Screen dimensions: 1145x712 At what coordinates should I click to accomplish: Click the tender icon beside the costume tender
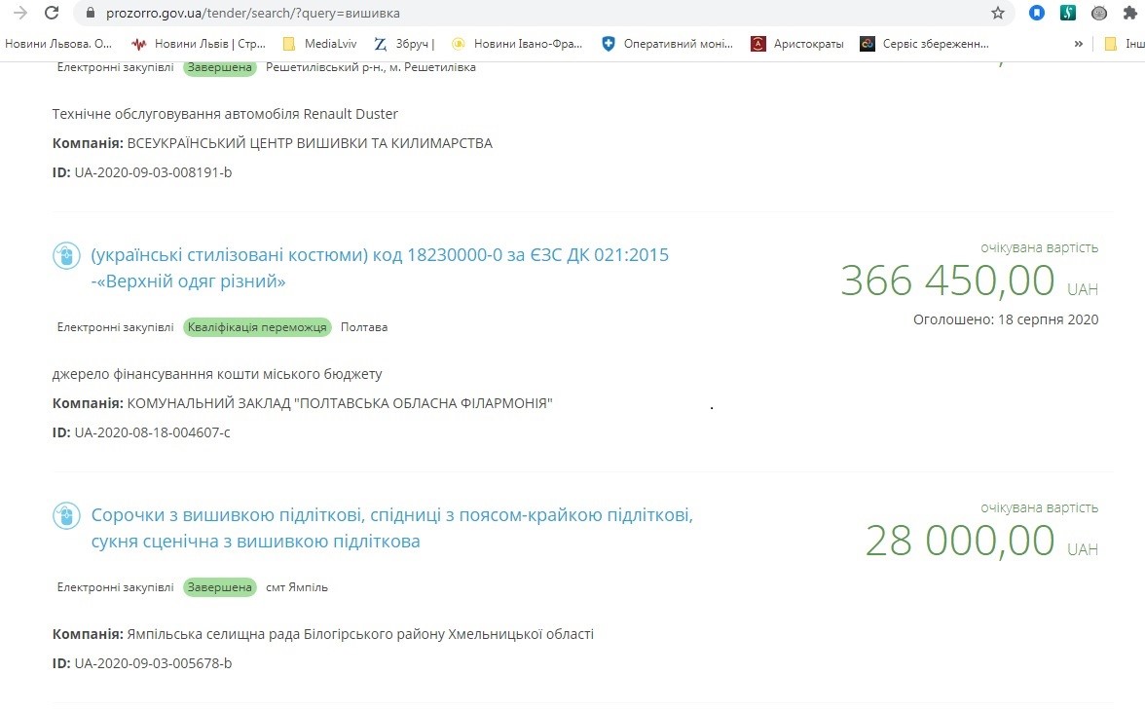pyautogui.click(x=65, y=255)
